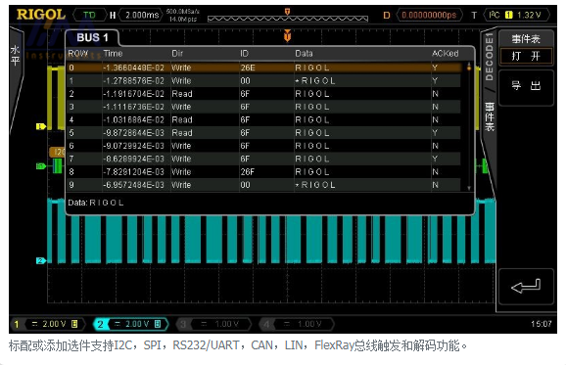566x365 pixels.
Task: Select row 9 time -6.9572484E-03
Action: tap(133, 185)
